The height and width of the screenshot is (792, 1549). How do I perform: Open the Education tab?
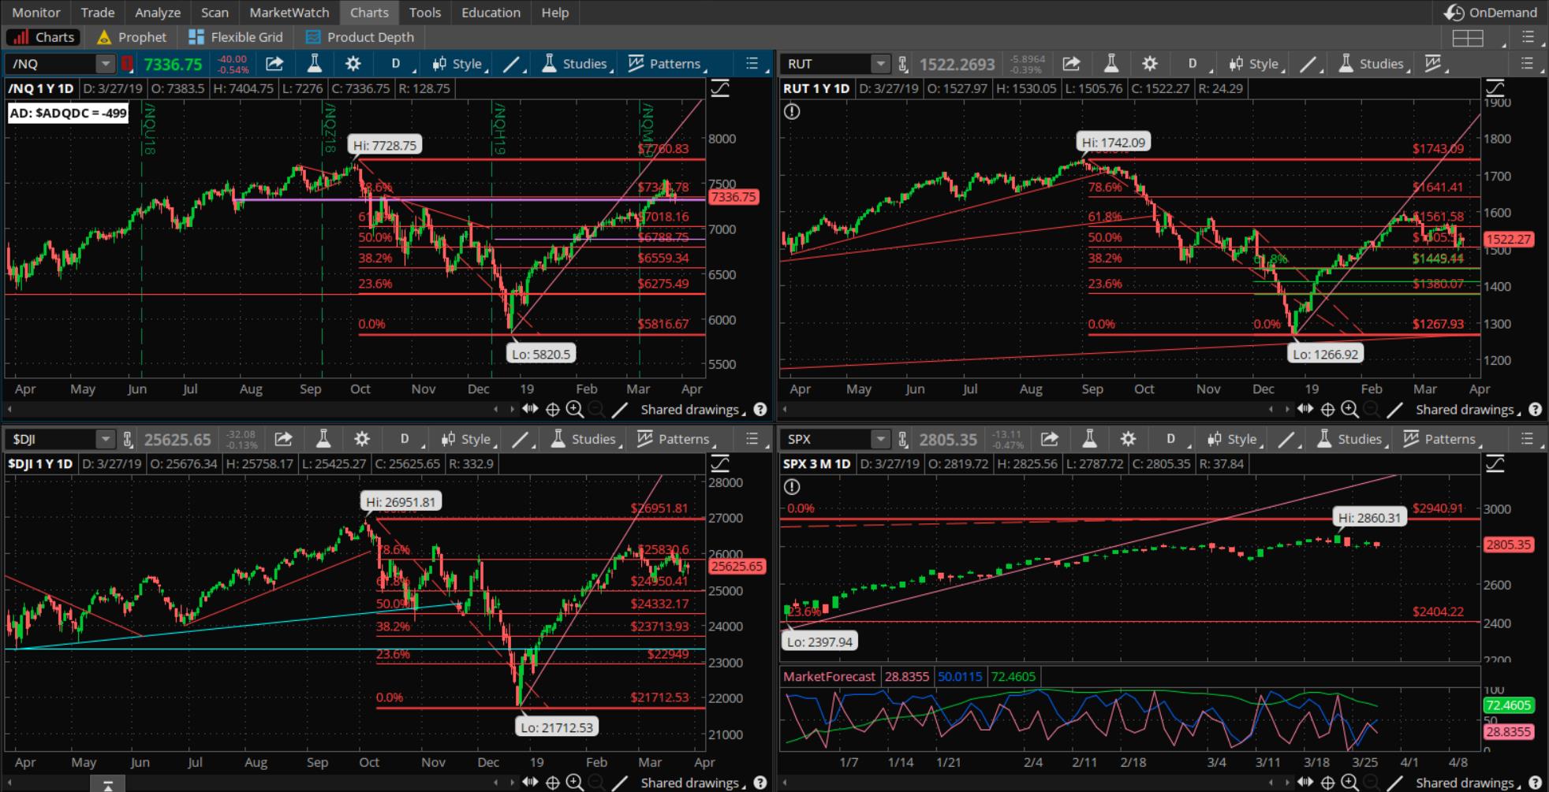pyautogui.click(x=491, y=13)
